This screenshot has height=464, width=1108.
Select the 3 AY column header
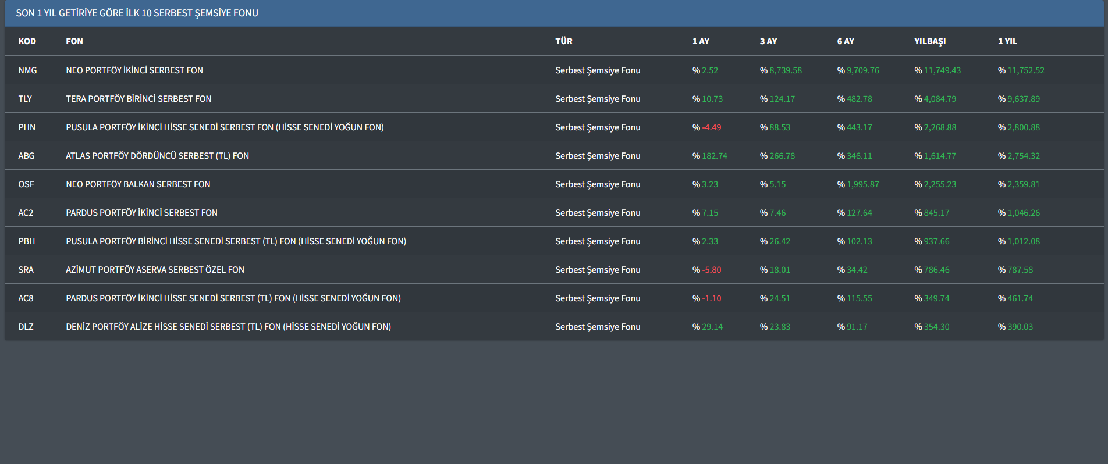point(768,41)
